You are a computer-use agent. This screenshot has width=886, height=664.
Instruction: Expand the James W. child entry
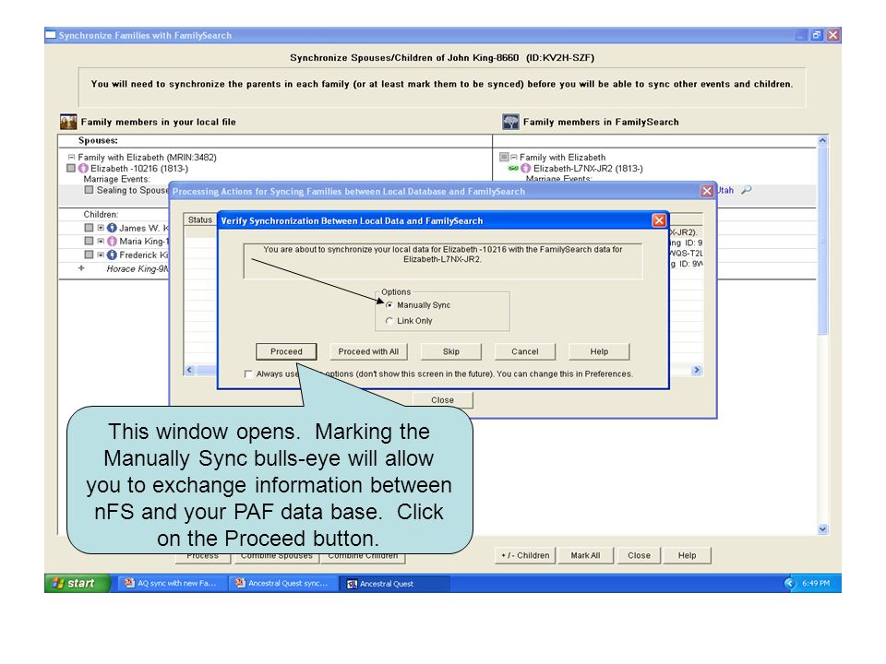coord(101,228)
